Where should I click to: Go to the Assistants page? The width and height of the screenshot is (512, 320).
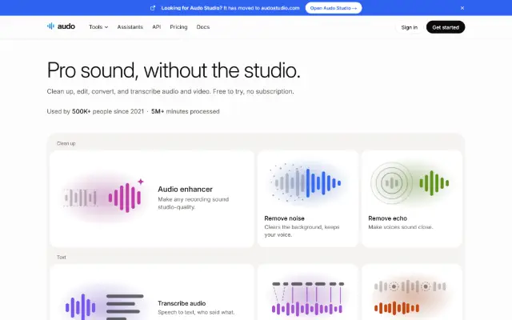click(x=130, y=27)
